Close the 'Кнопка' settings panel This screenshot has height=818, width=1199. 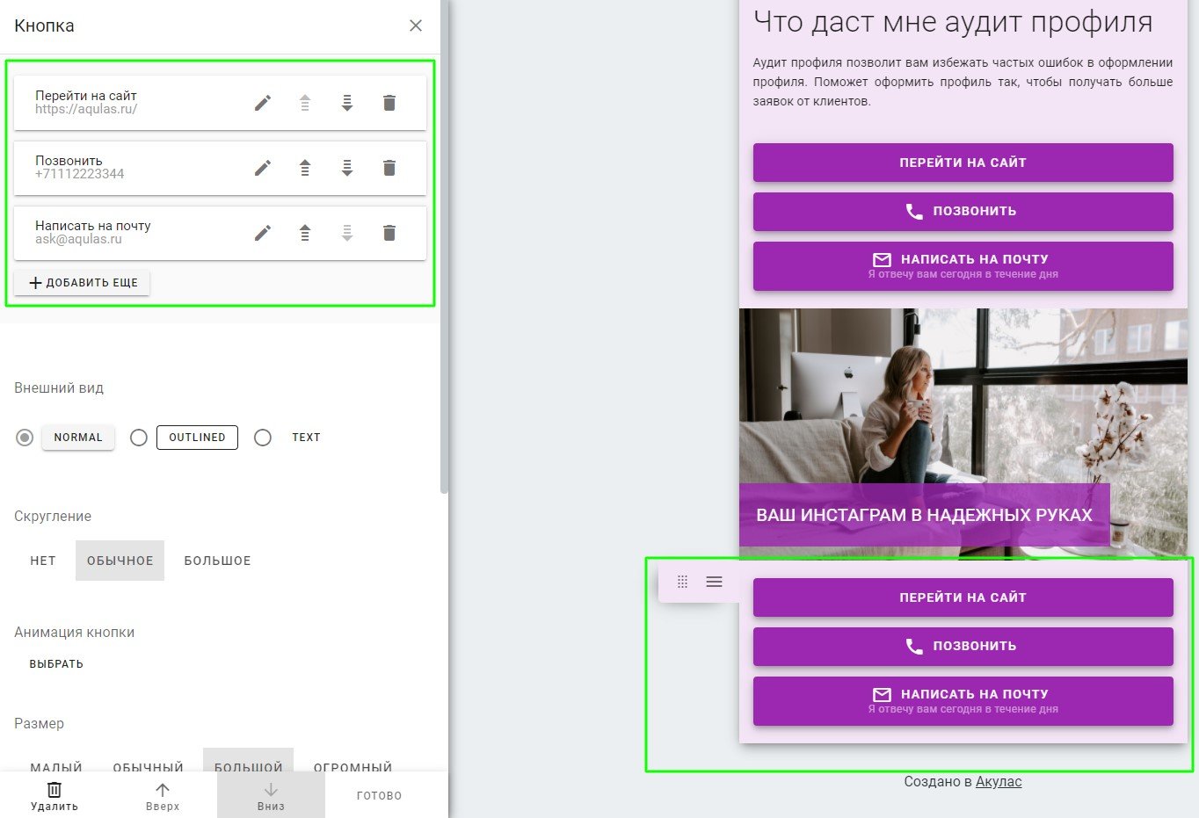(x=416, y=25)
